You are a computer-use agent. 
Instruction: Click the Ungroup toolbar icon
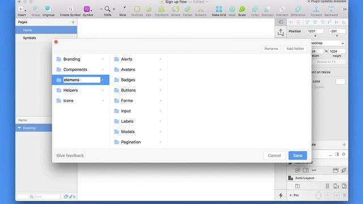click(x=48, y=9)
